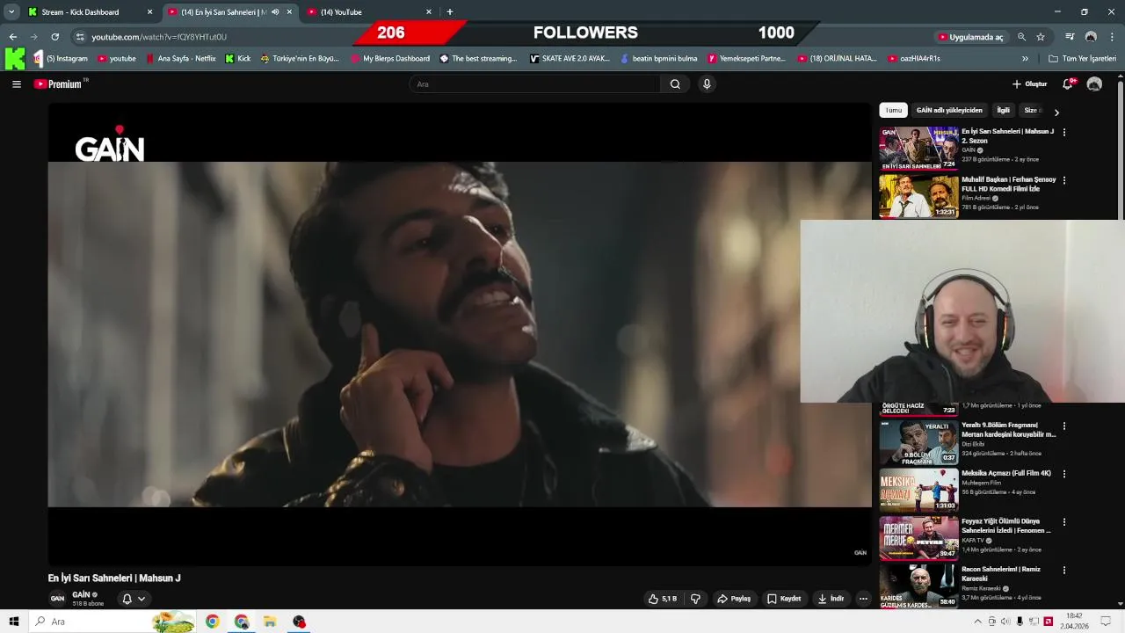Image resolution: width=1125 pixels, height=633 pixels.
Task: Open options for Muhalif Başkan video
Action: coord(1064,180)
